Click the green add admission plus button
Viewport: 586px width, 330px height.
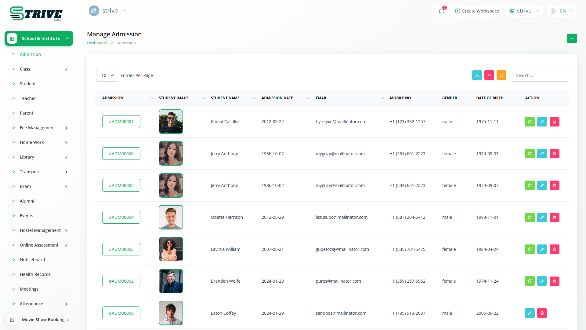pos(572,38)
